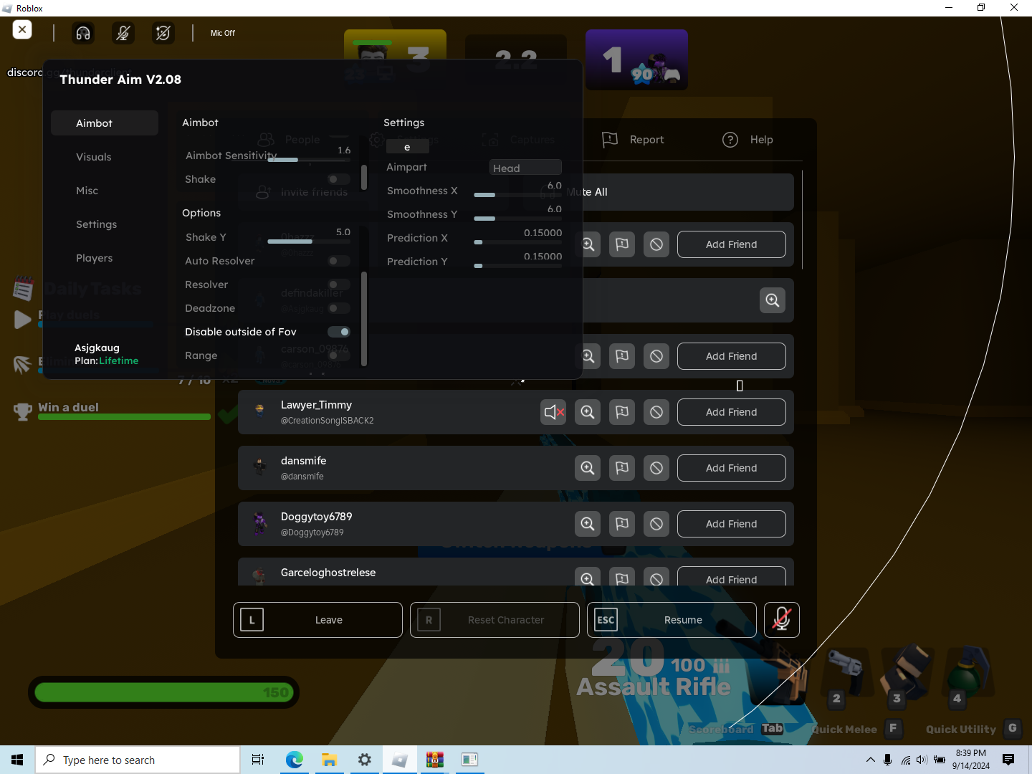Click Add Friend for Lawyer_Timmy

[x=732, y=412]
